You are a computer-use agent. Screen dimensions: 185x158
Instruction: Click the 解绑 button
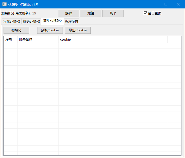pyautogui.click(x=69, y=13)
